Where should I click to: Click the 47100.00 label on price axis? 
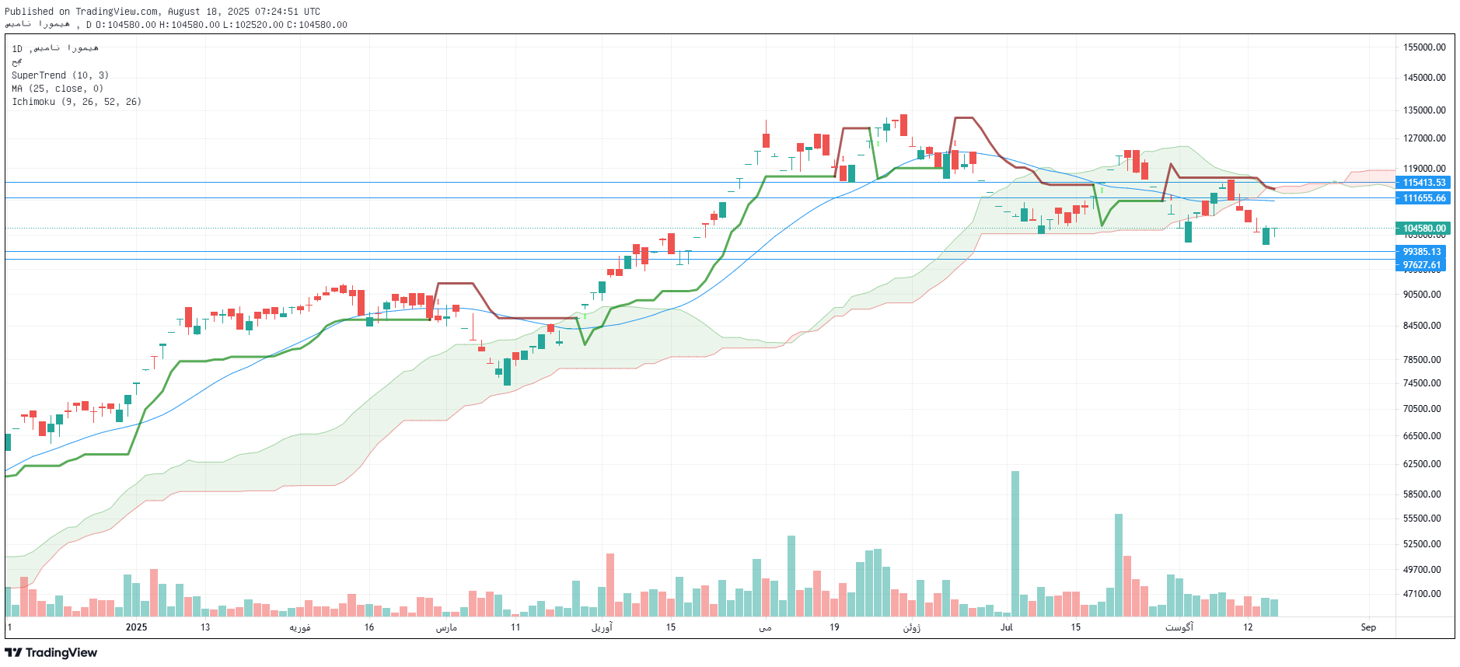click(x=1422, y=594)
